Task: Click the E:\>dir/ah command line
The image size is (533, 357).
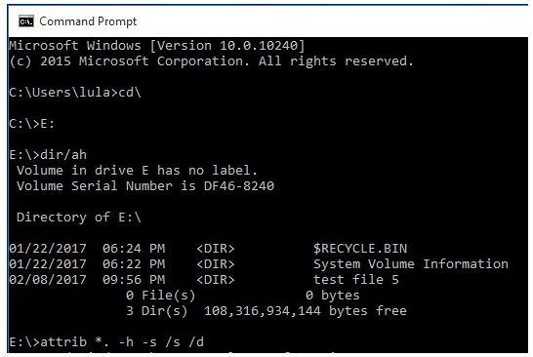Action: tap(48, 155)
